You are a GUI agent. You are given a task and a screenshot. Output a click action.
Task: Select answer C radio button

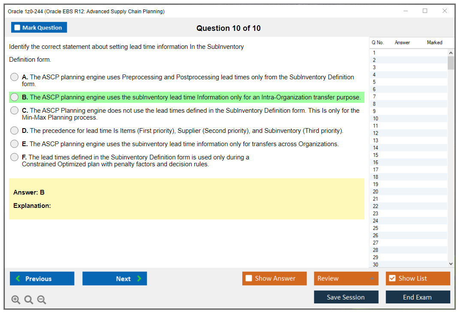click(x=15, y=111)
